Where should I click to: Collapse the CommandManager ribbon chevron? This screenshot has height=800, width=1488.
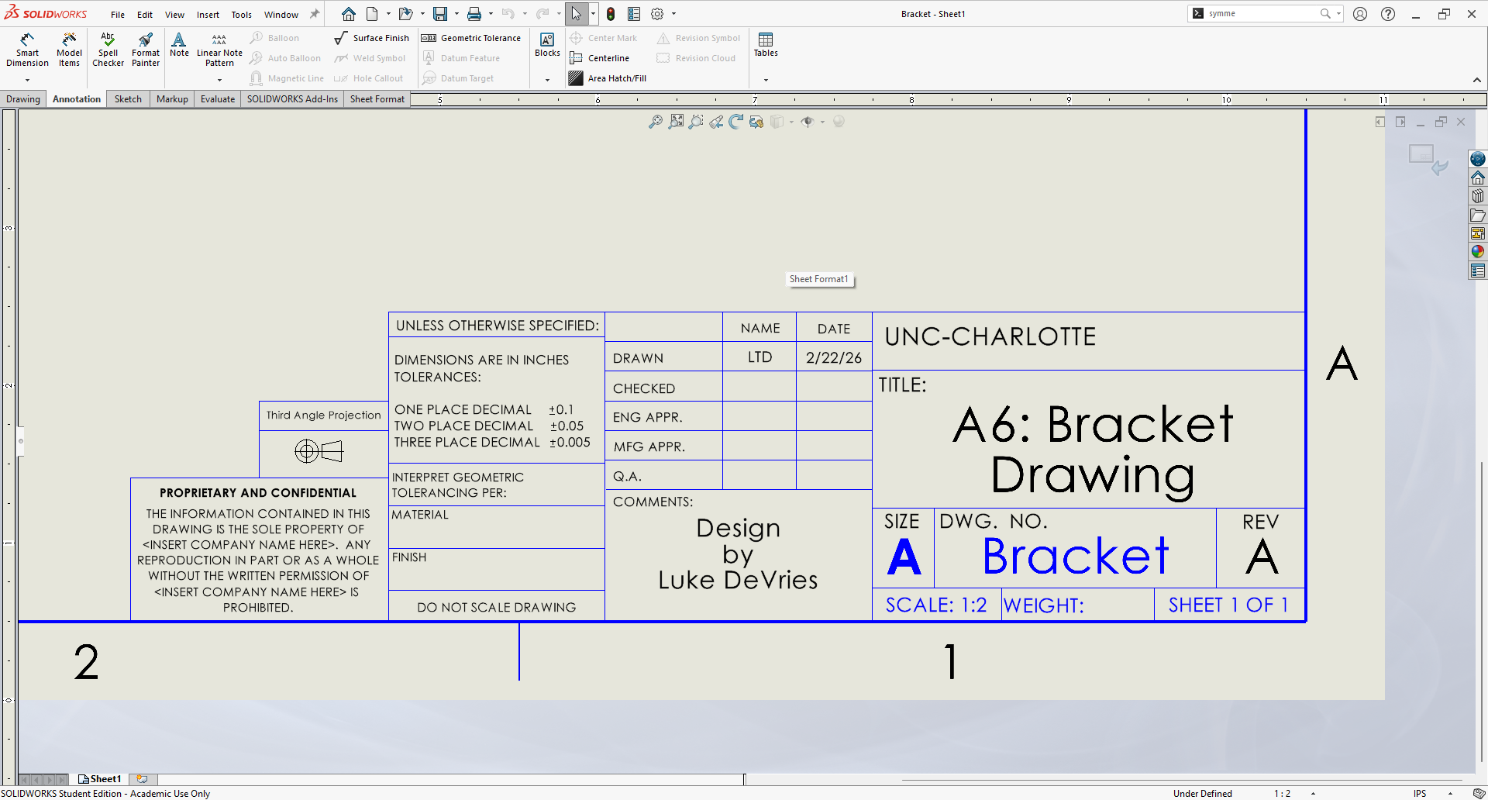1477,80
